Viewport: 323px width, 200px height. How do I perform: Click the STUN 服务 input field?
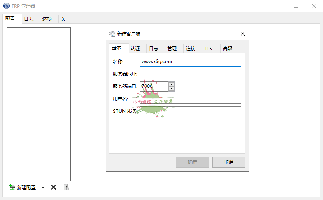click(x=190, y=111)
